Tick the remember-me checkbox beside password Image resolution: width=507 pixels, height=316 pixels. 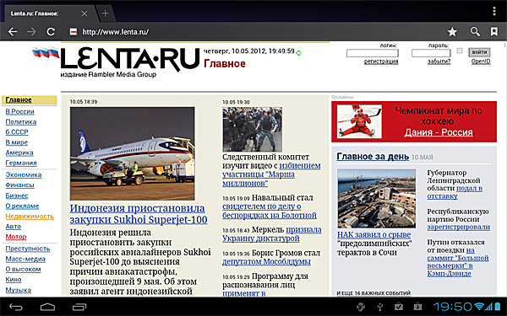click(x=460, y=51)
